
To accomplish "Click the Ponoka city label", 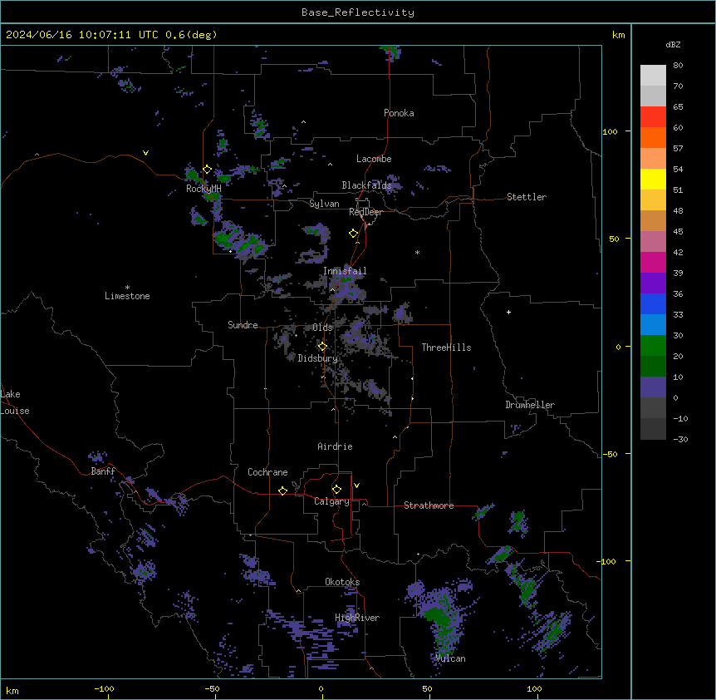I will coord(399,113).
